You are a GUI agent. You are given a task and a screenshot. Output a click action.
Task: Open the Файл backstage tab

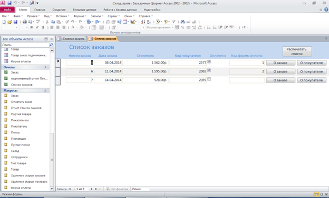(x=7, y=10)
